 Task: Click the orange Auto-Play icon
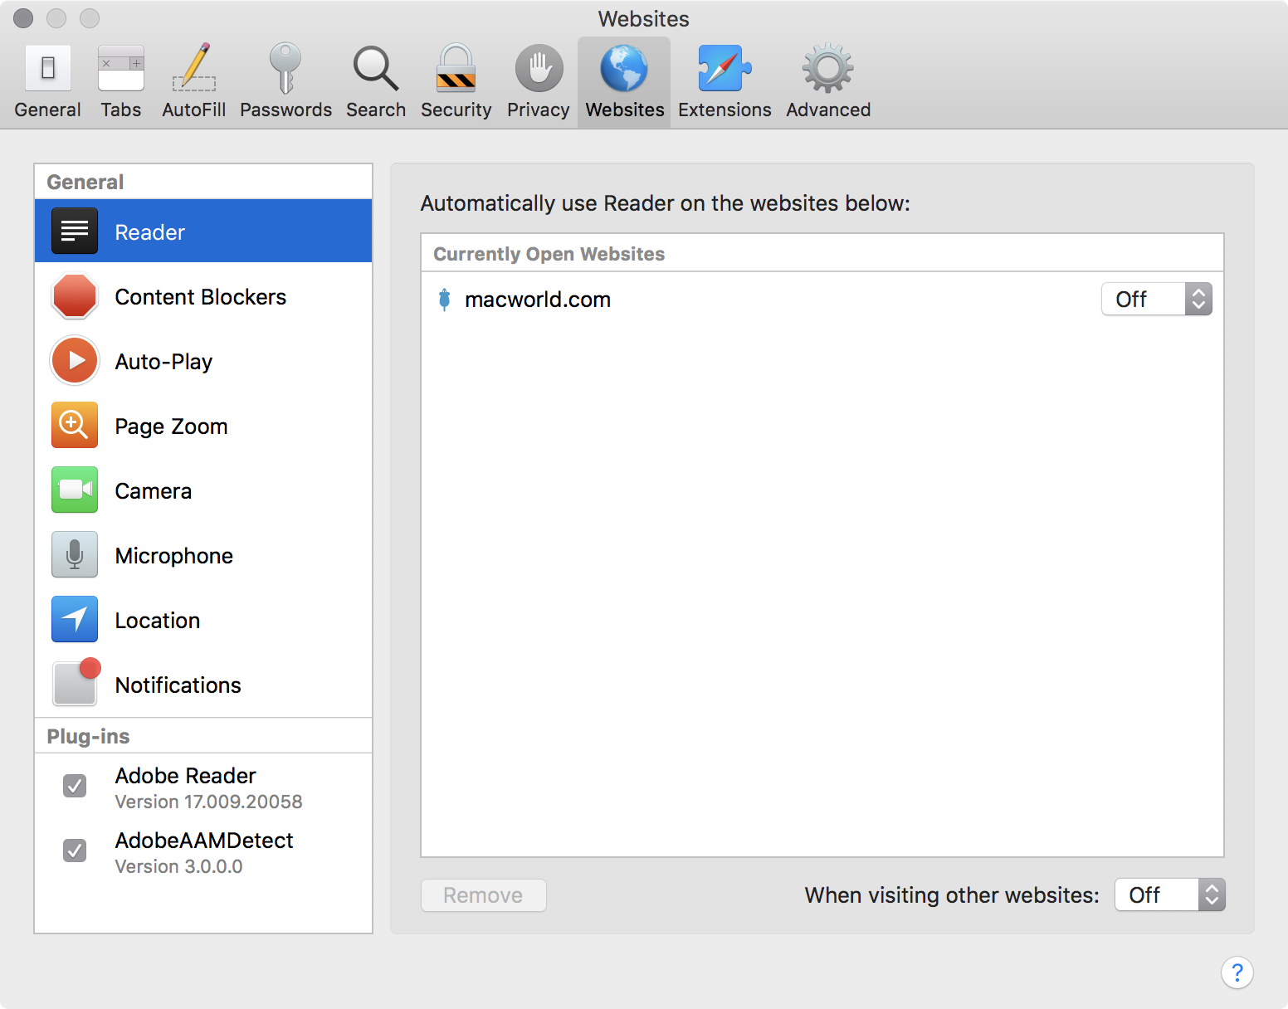point(75,360)
